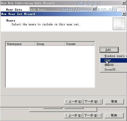Close the New Web Publishing Rule Wizard
Screen dimensions: 127x121
(x=124, y=3)
